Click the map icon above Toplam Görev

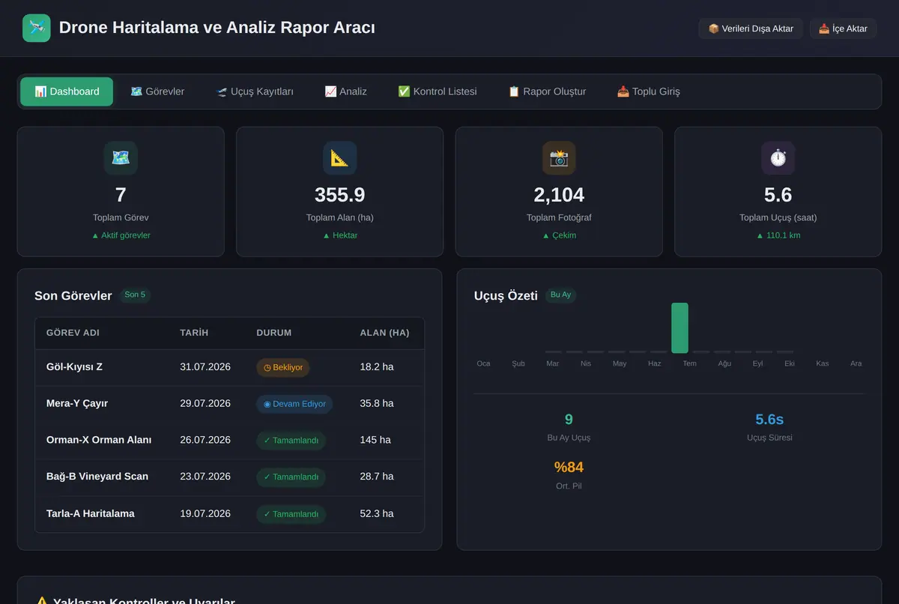121,158
